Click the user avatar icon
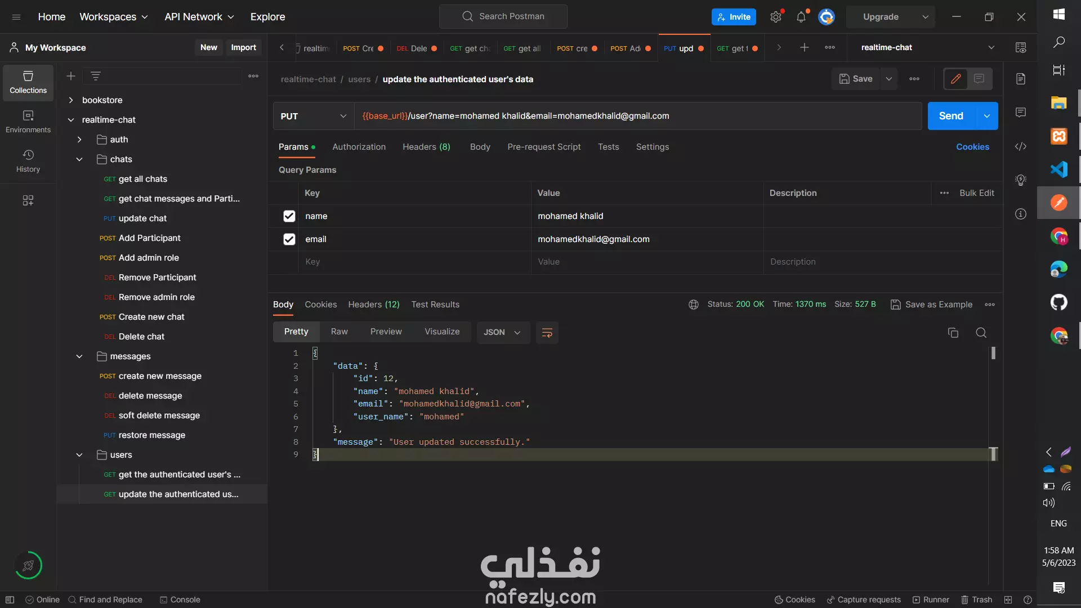Viewport: 1081px width, 608px height. (826, 17)
